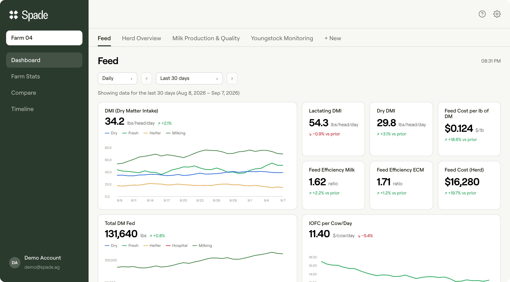Open Youngstock Monitoring tab
Image resolution: width=510 pixels, height=282 pixels.
pos(282,38)
